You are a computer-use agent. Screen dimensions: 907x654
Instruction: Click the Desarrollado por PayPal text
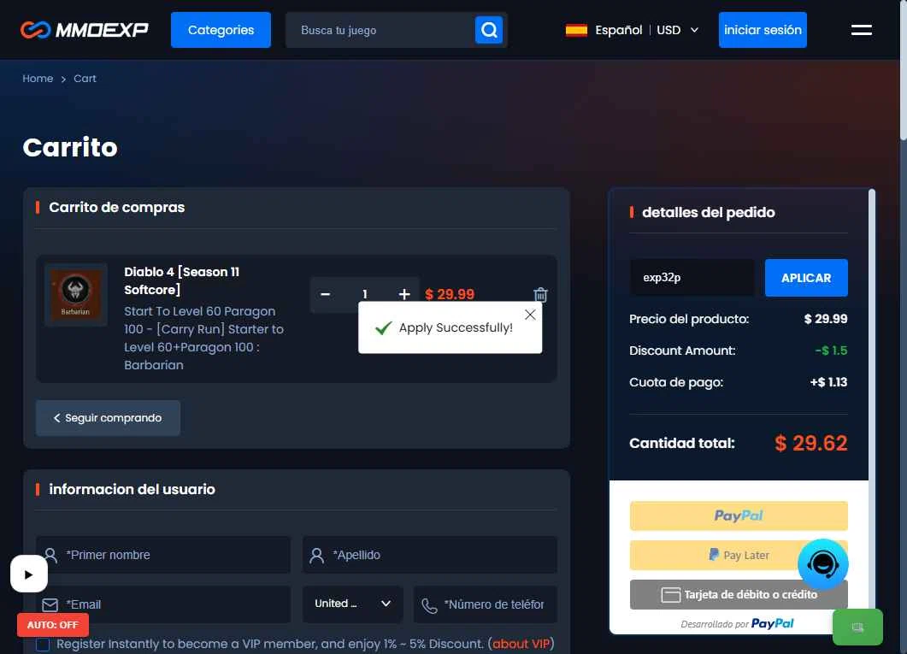pyautogui.click(x=737, y=624)
